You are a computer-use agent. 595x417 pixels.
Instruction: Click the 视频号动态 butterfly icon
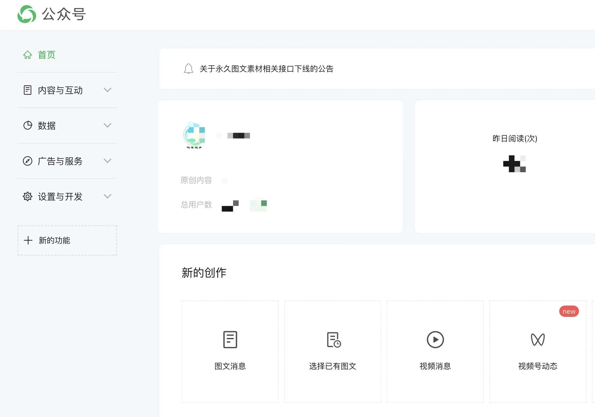pos(538,339)
